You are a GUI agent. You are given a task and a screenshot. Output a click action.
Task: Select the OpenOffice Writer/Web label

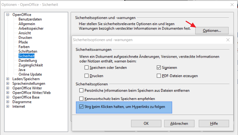(x=32, y=93)
